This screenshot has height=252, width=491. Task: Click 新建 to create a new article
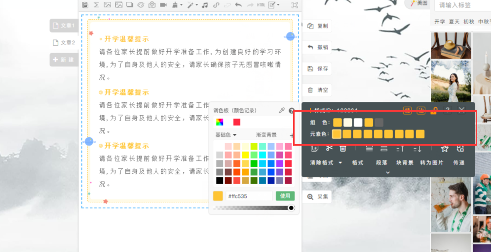[64, 60]
